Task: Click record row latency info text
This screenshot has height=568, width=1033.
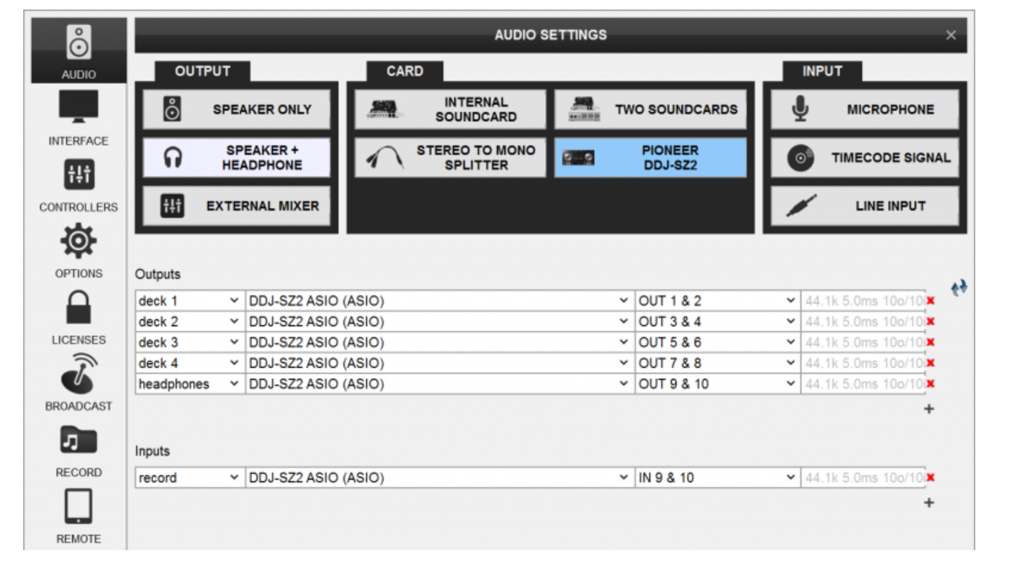Action: [865, 478]
